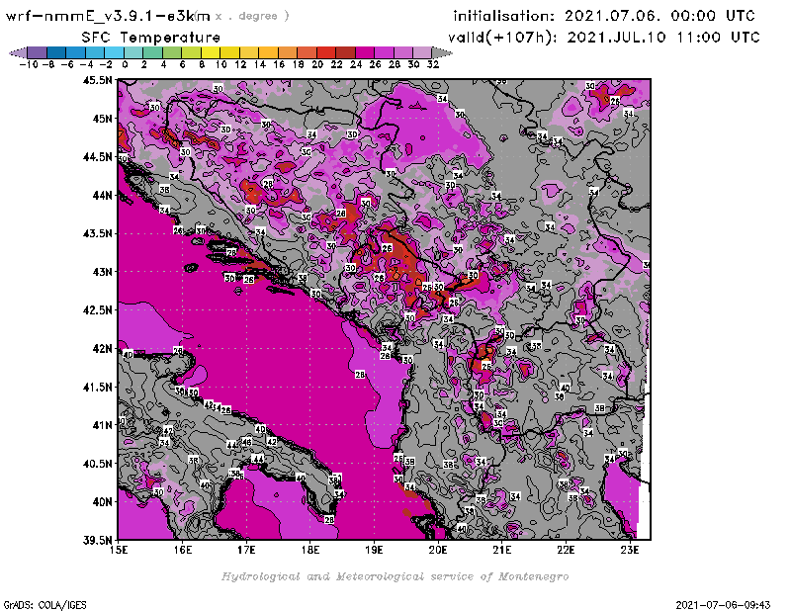Screen dimensions: 791x611
Task: Click the 45N latitude label
Action: tap(102, 119)
